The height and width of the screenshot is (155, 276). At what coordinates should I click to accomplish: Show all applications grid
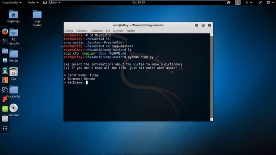click(5, 128)
